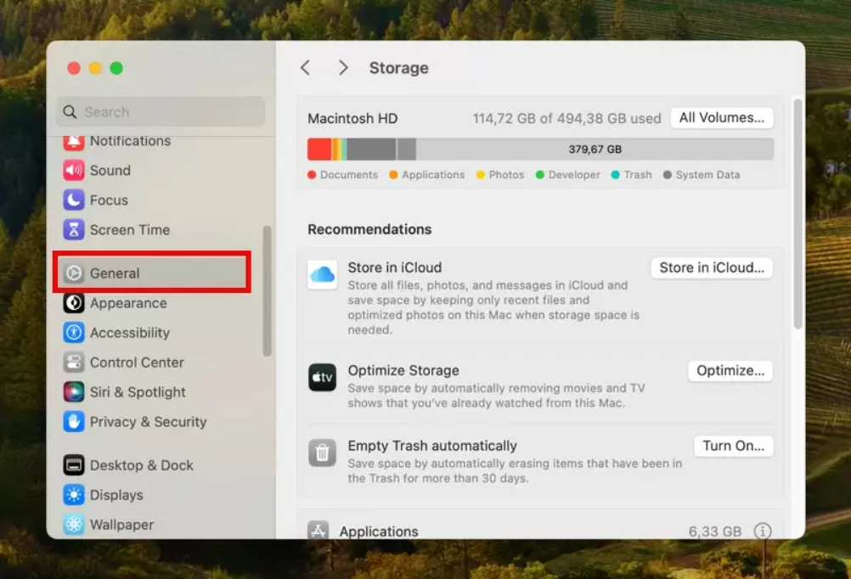
Task: Select the Accessibility icon
Action: 74,333
